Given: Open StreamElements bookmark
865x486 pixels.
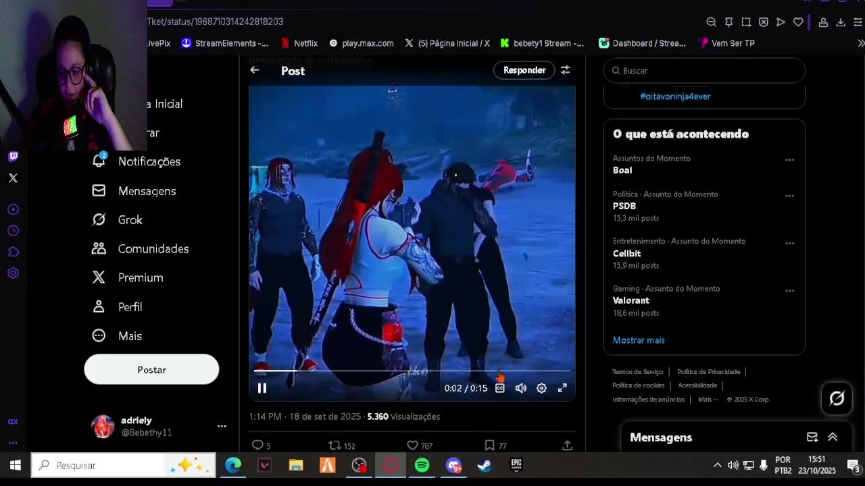Looking at the screenshot, I should tap(224, 43).
